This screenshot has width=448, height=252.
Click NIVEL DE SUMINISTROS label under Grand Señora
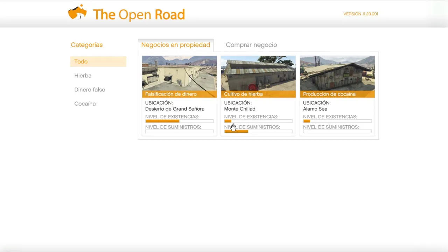(173, 127)
